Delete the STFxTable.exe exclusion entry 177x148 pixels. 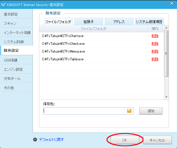coord(155,59)
